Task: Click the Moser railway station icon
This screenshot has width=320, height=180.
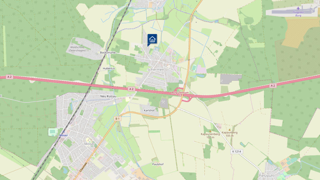Action: [63, 132]
